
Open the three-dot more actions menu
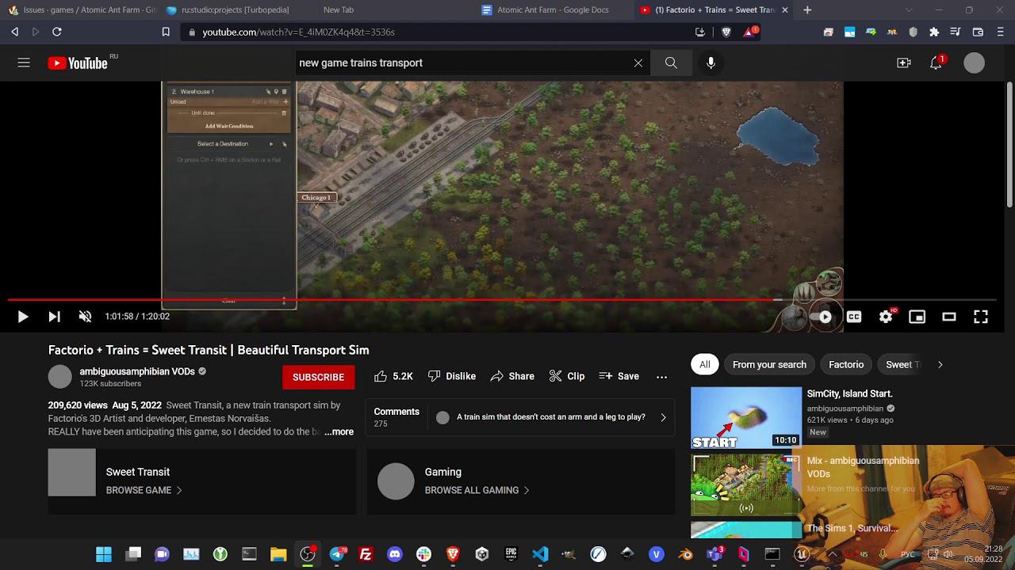[662, 377]
